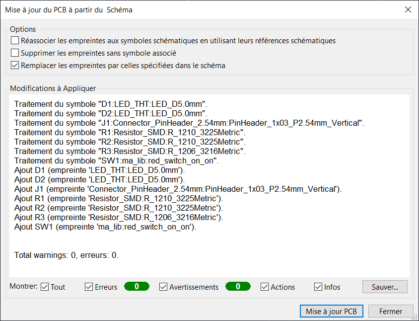This screenshot has height=321, width=419.
Task: Enable the Réassocier les empreintes checkbox
Action: (x=15, y=40)
